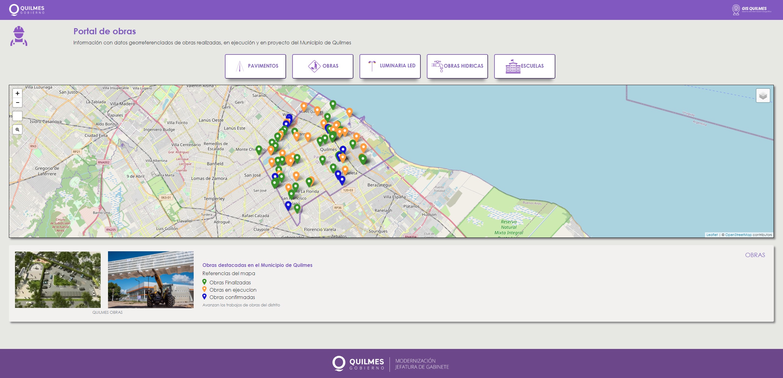Image resolution: width=783 pixels, height=378 pixels.
Task: Open the Pavimentos section
Action: click(255, 66)
